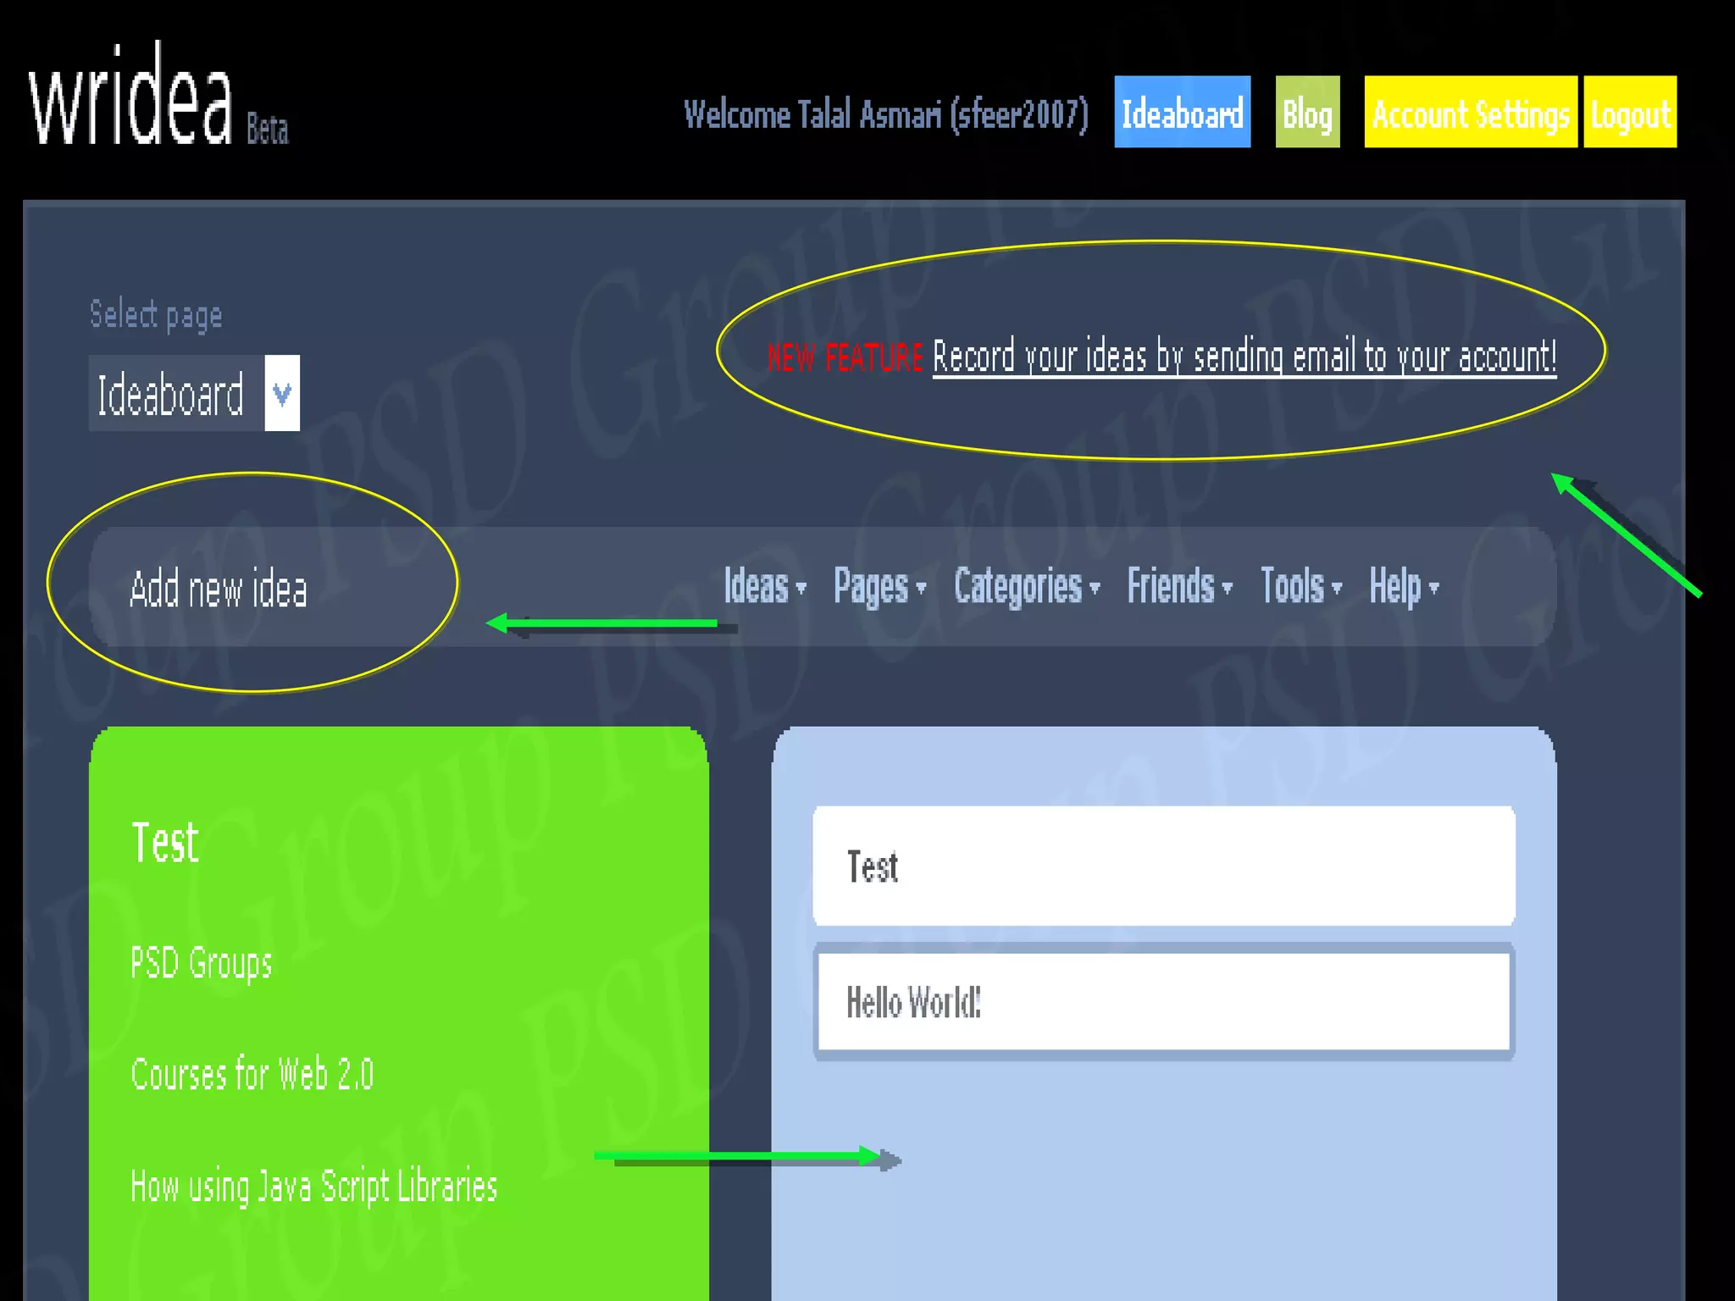Follow the record ideas by email link
Screen dimensions: 1735x1301
1244,357
